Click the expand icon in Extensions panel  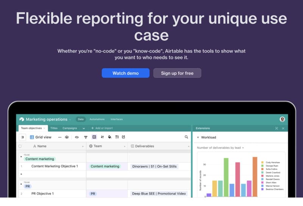pyautogui.click(x=276, y=128)
